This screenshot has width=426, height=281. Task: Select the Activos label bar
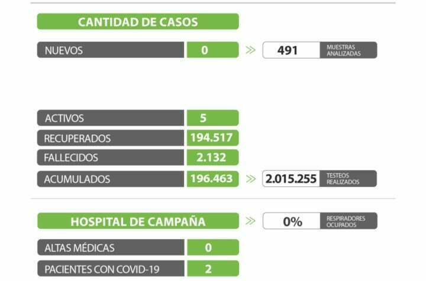111,118
